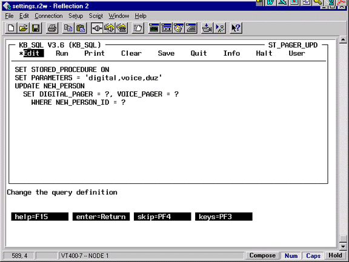
Task: Click the Reflection title bar system icon
Action: [x=7, y=6]
